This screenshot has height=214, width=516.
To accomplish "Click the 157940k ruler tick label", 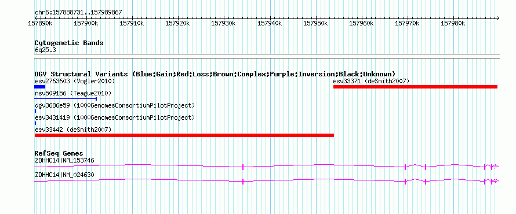I will 270,23.
